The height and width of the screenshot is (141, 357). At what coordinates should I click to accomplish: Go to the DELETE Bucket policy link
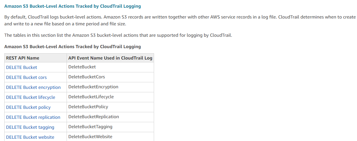(28, 107)
